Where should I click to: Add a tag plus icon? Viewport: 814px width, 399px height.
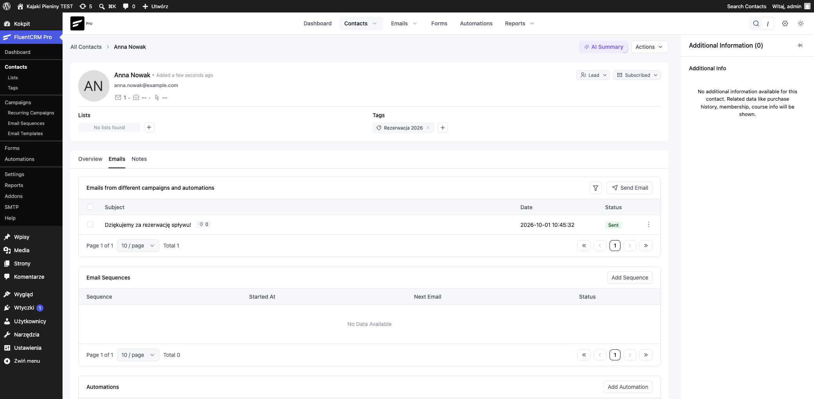[443, 128]
